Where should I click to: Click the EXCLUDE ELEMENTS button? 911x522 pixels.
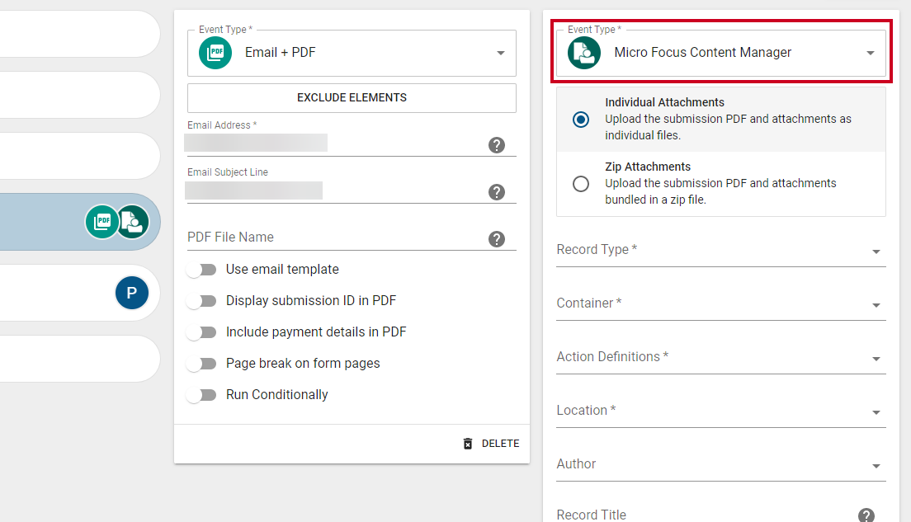pos(352,98)
